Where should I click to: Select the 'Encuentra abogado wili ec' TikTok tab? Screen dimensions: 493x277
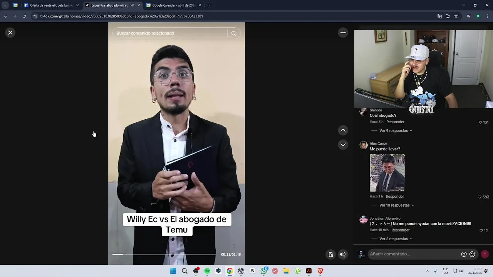coord(109,5)
